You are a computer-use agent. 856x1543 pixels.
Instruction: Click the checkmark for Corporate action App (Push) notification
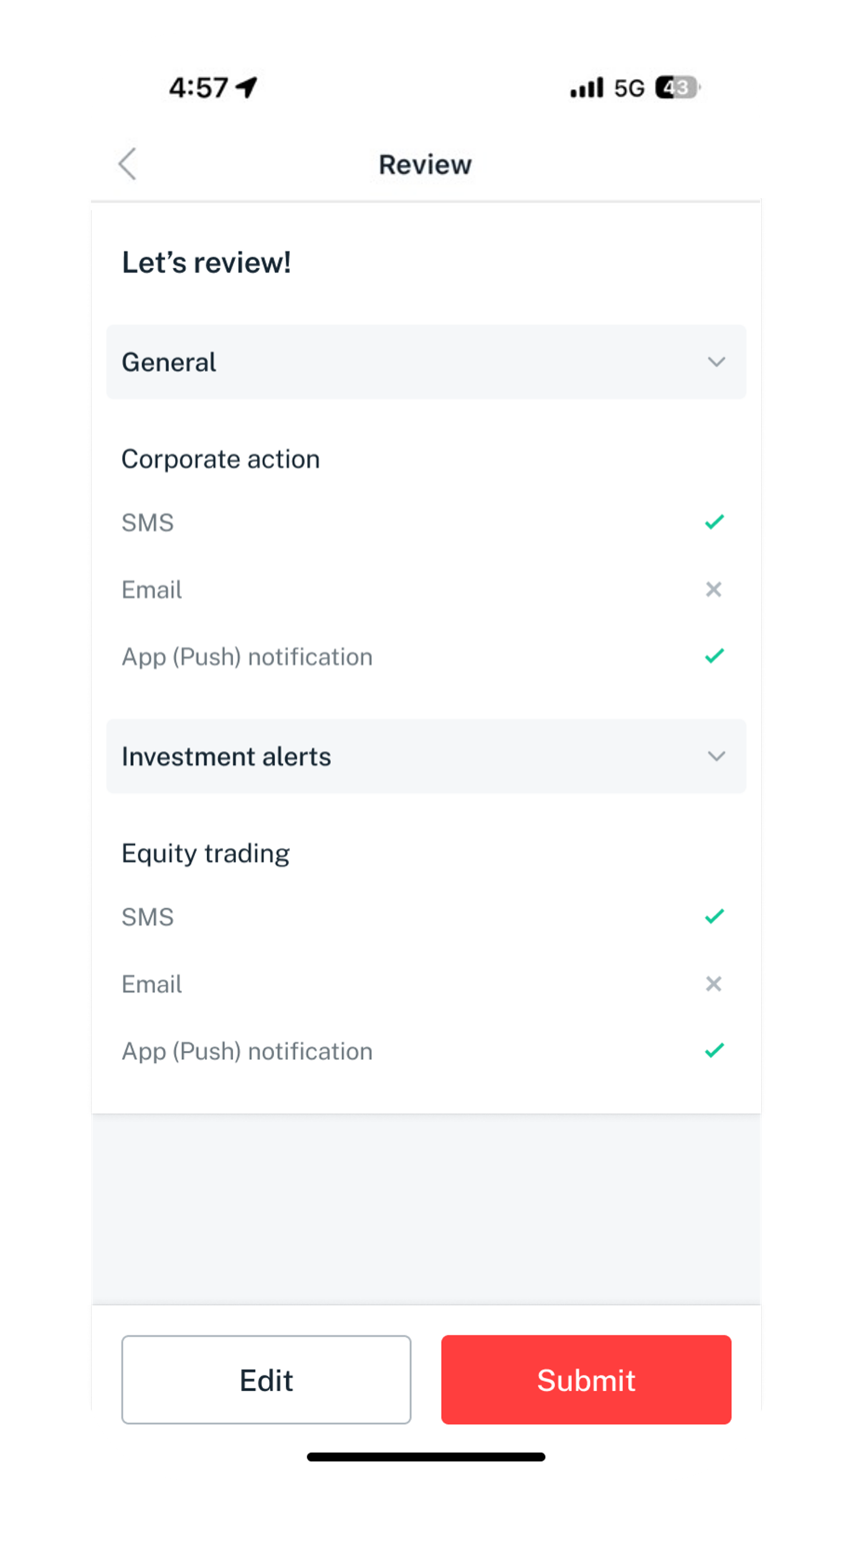(714, 656)
